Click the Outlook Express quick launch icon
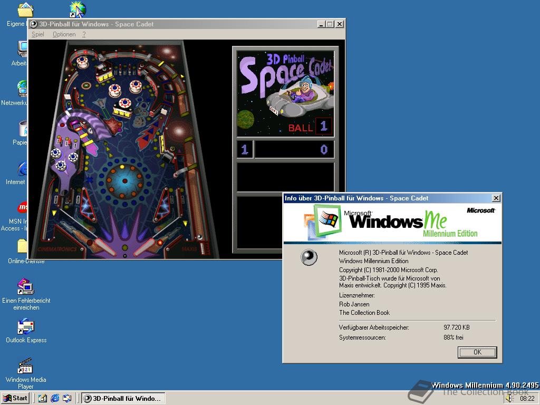Viewport: 540px width, 405px height. click(67, 399)
